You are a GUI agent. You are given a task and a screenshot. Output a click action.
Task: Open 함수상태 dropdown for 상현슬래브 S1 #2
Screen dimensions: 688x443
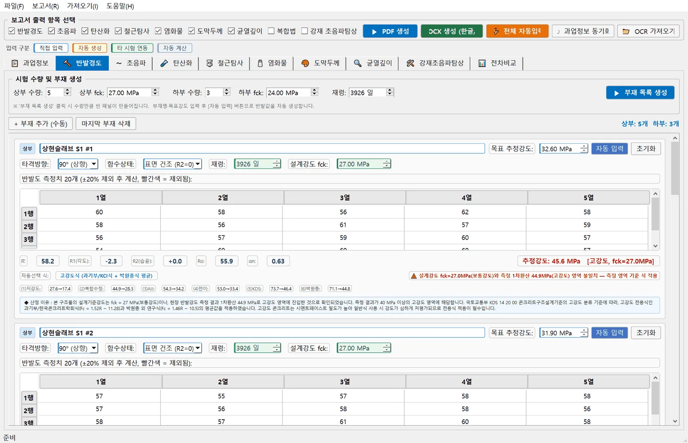pos(172,348)
